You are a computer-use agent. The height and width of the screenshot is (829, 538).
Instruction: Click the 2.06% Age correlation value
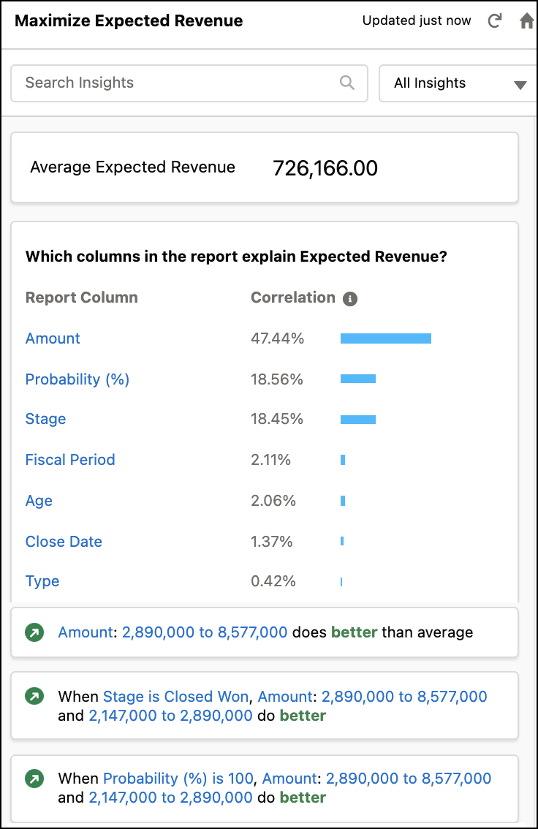(273, 501)
